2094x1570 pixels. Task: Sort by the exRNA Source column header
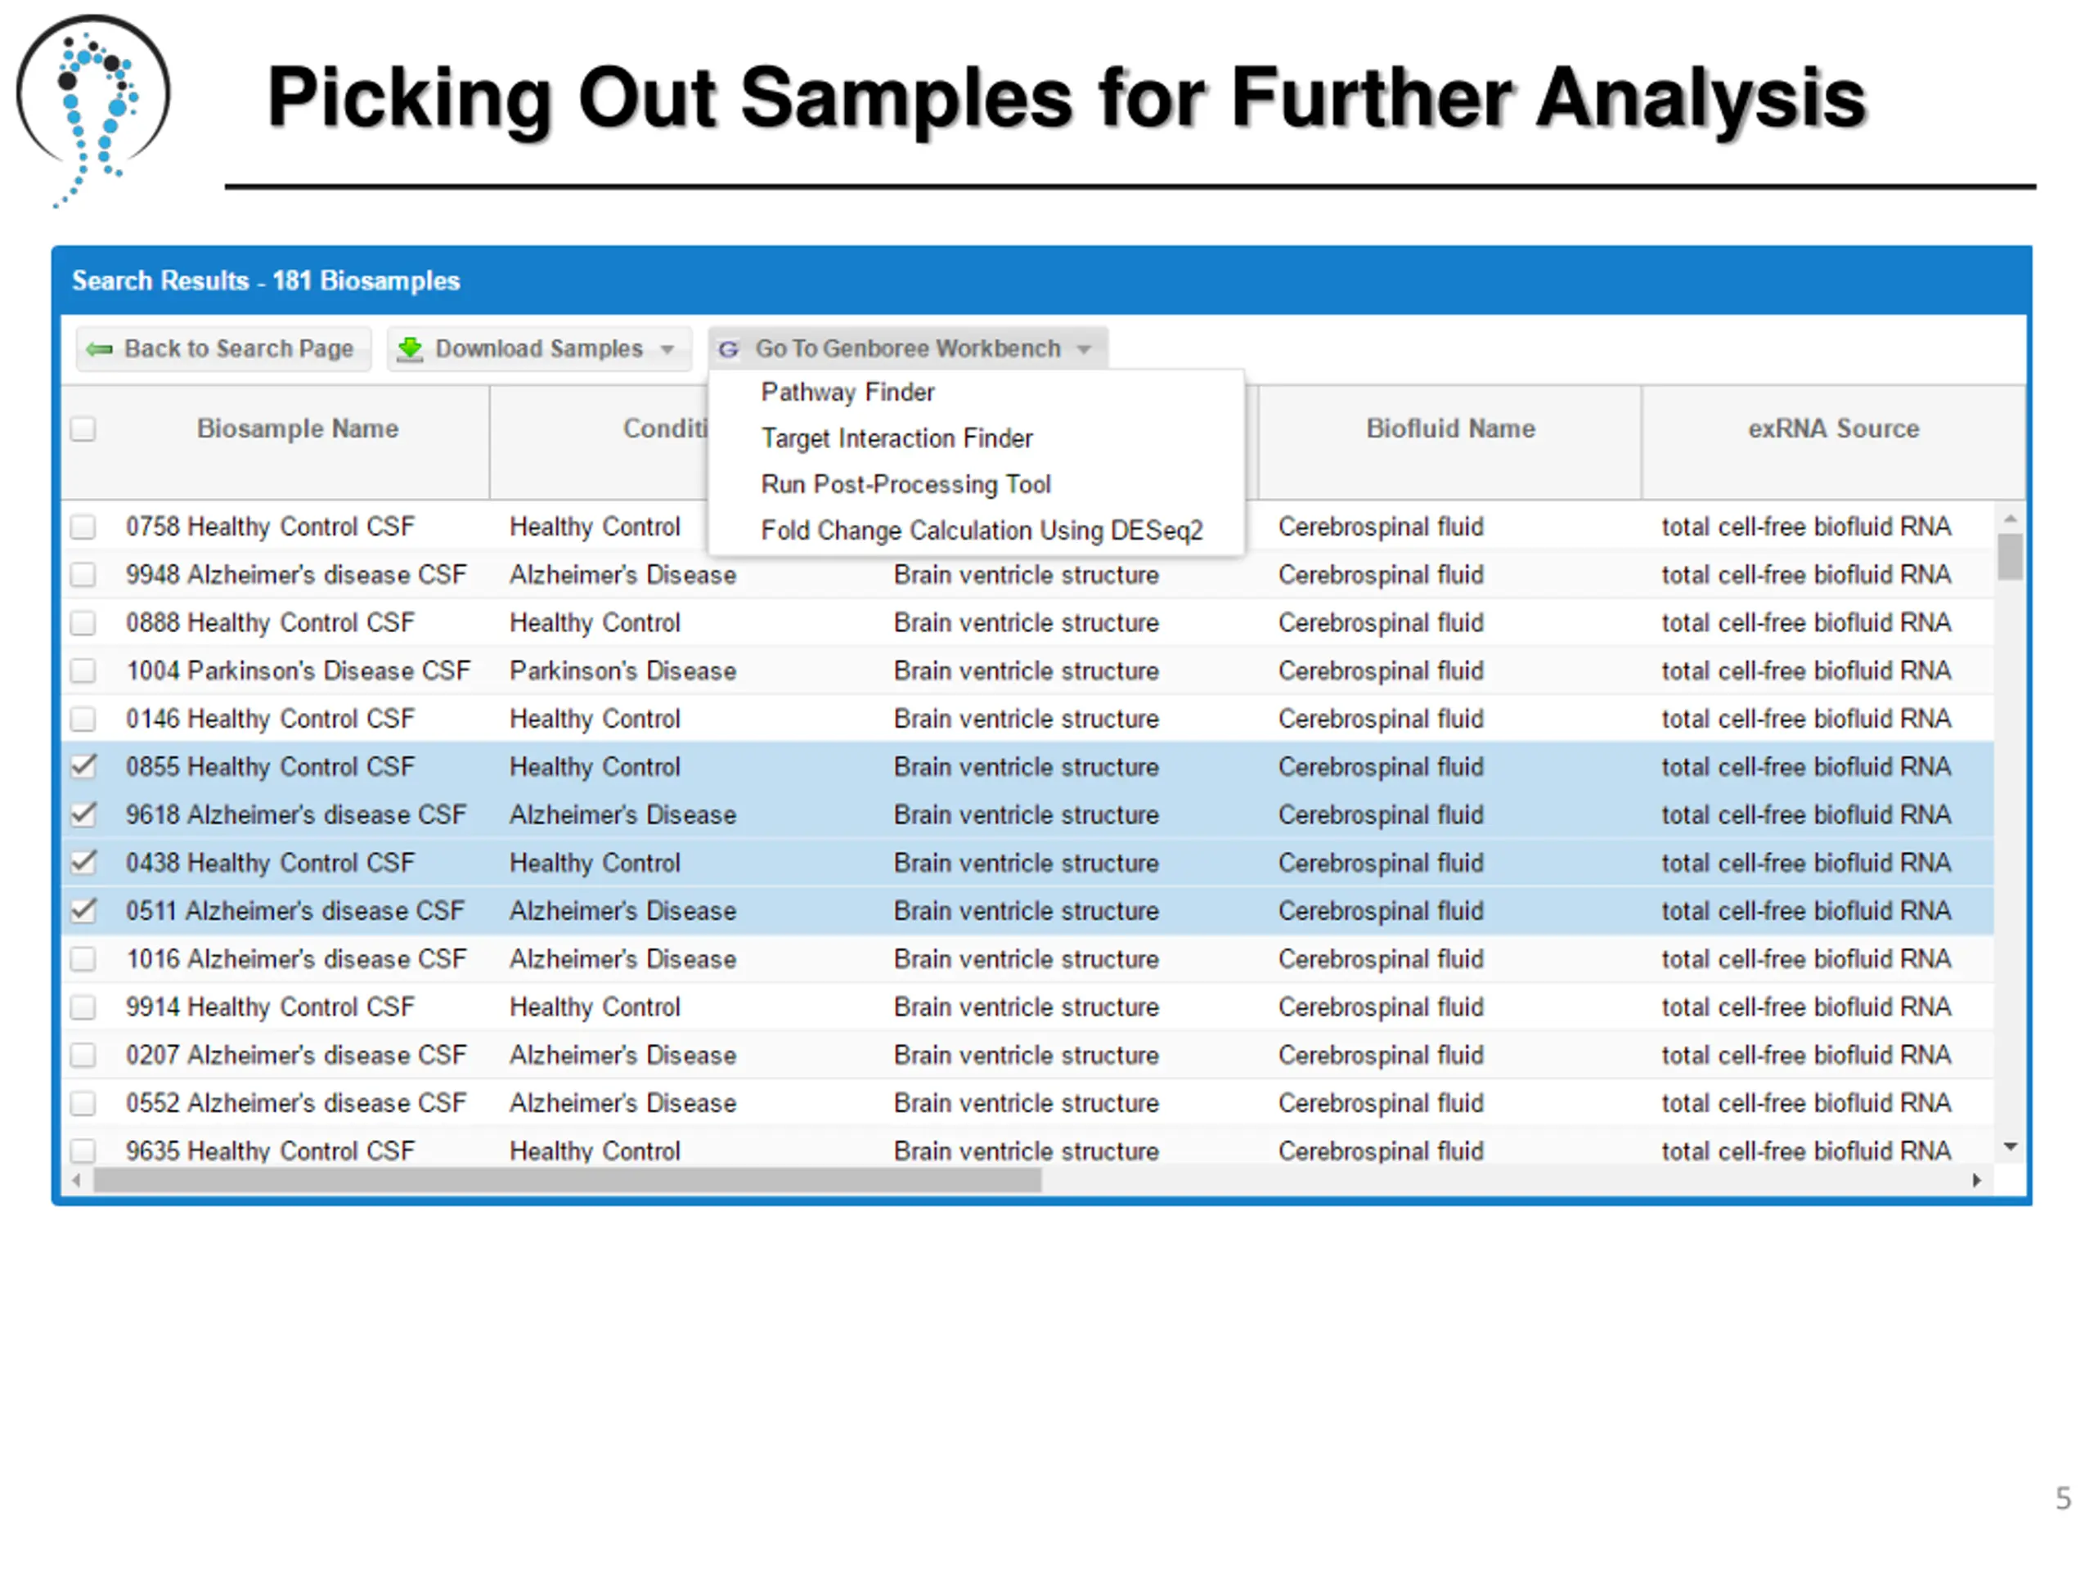[1833, 428]
